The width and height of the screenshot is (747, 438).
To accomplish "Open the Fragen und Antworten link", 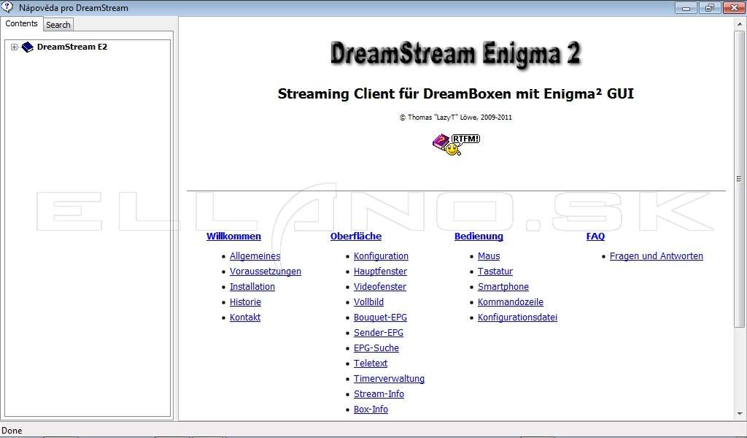I will 656,256.
